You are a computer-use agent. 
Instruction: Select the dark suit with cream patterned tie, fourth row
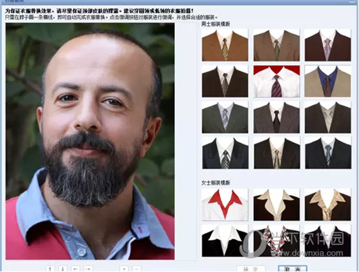point(277,153)
